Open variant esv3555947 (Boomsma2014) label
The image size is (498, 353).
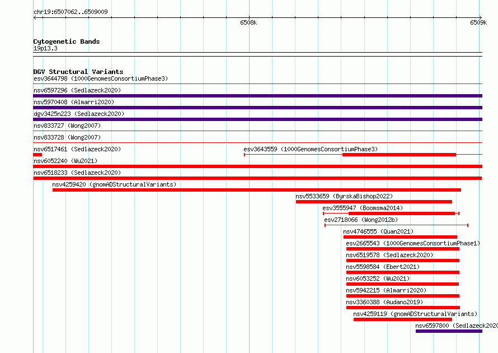click(x=363, y=208)
